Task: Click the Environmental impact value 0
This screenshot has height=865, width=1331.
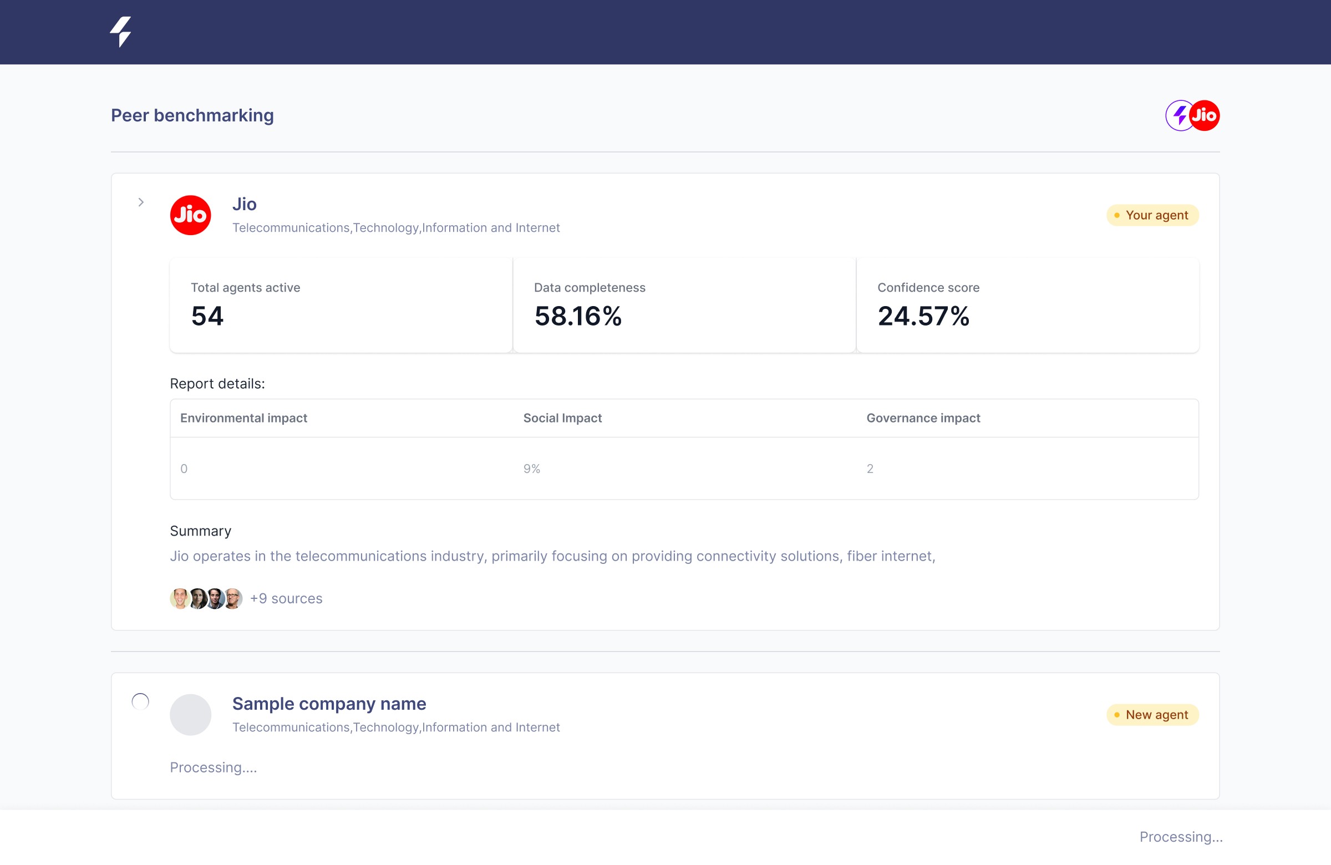Action: (184, 469)
